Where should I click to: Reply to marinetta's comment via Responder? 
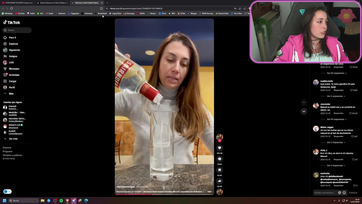(338, 186)
